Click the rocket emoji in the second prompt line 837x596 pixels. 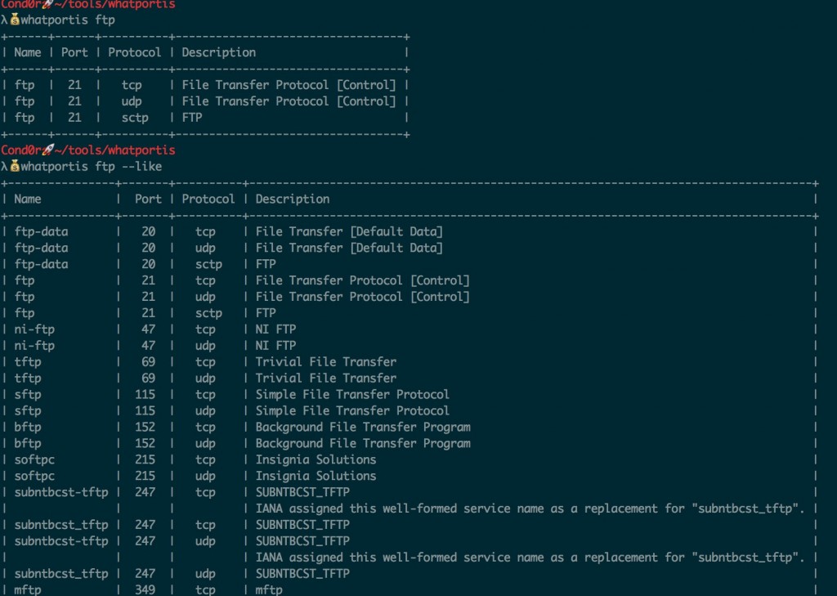click(47, 150)
